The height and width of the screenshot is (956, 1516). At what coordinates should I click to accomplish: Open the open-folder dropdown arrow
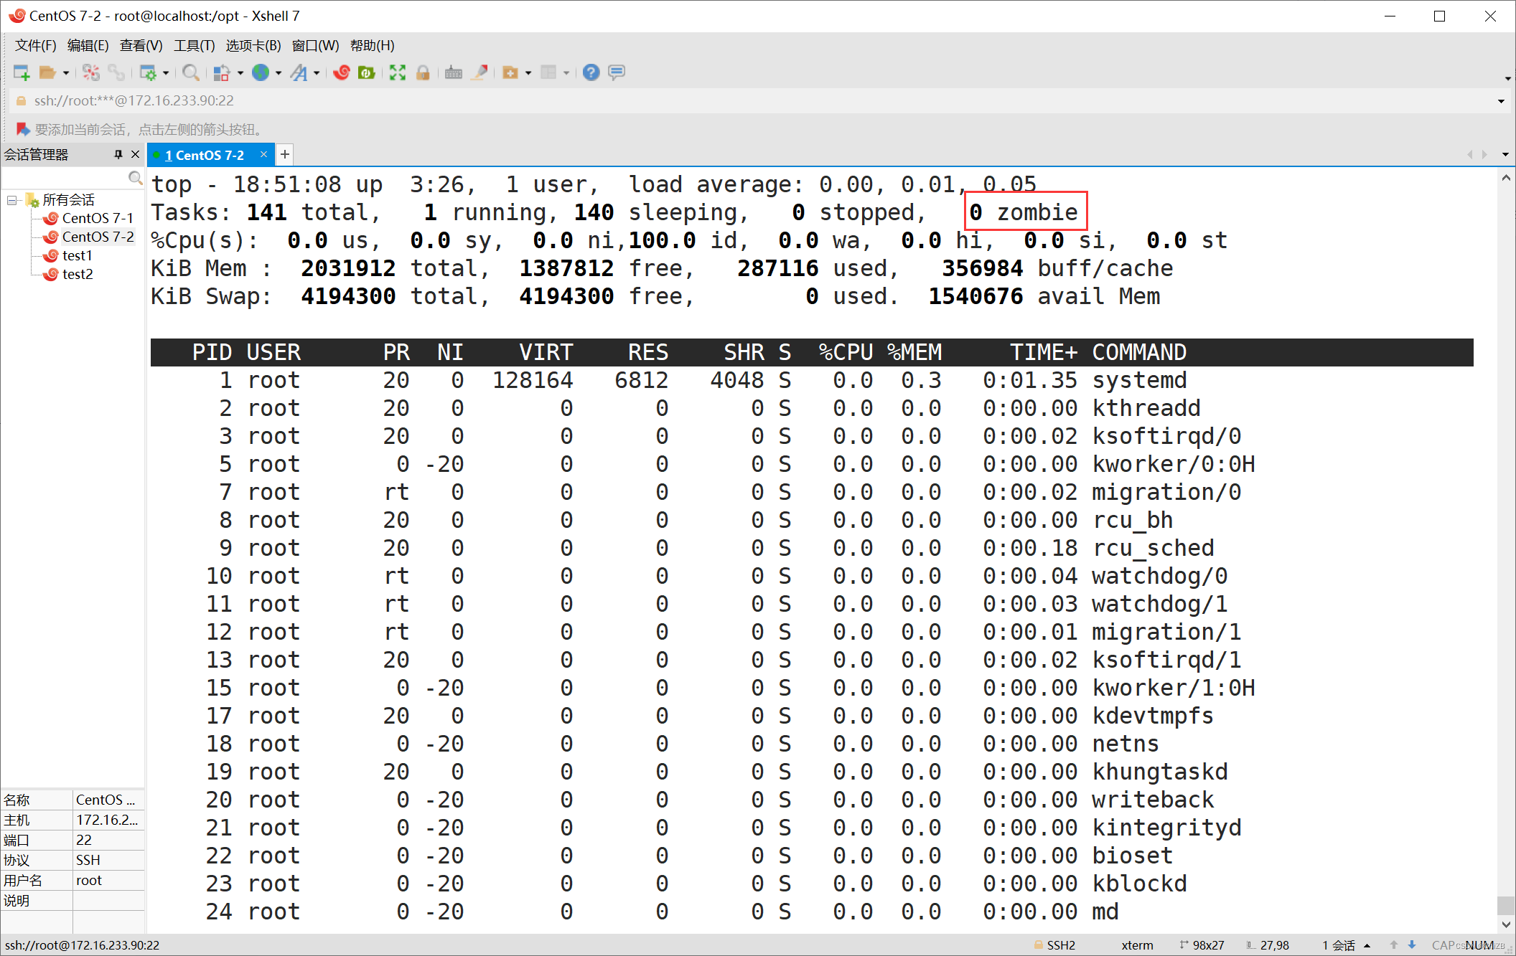tap(66, 73)
